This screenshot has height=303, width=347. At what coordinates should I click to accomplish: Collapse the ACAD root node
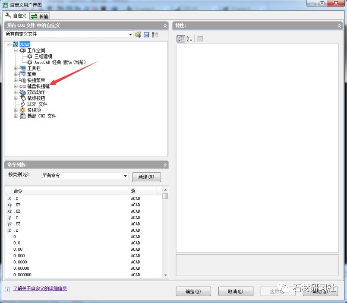[9, 44]
